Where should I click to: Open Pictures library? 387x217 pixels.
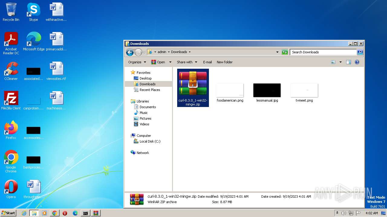point(145,118)
